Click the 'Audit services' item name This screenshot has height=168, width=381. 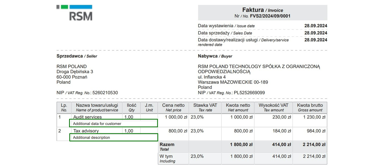[x=88, y=117]
